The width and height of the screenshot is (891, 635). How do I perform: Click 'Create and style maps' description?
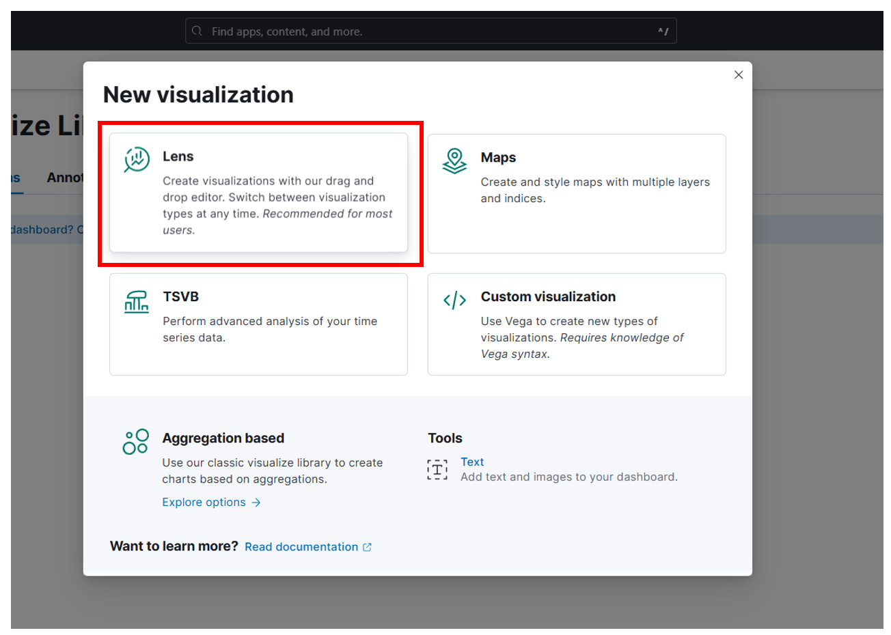pos(595,190)
